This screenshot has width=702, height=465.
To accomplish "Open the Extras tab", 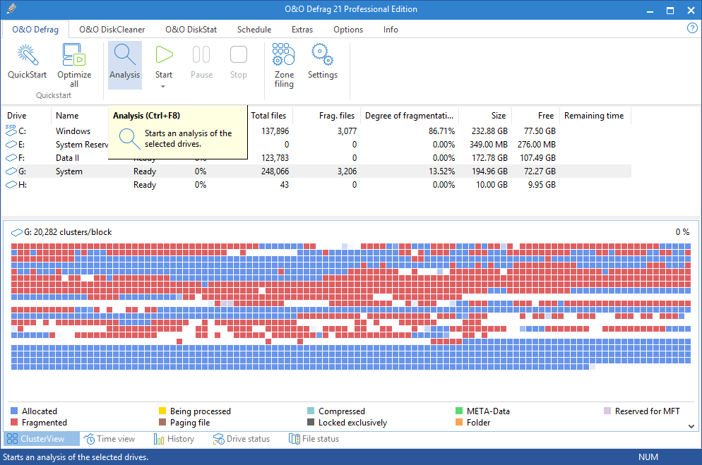I will (x=302, y=30).
